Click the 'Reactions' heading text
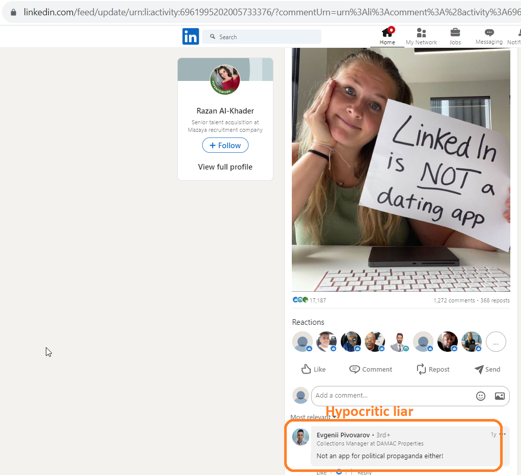The image size is (521, 475). [308, 322]
